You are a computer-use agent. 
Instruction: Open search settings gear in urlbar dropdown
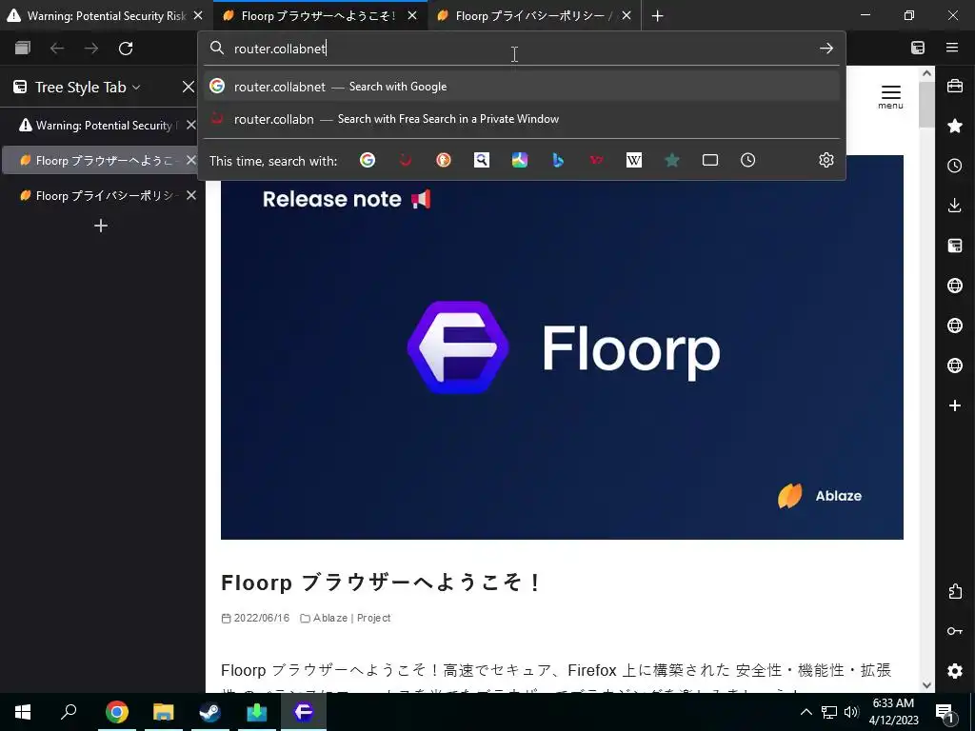(826, 160)
